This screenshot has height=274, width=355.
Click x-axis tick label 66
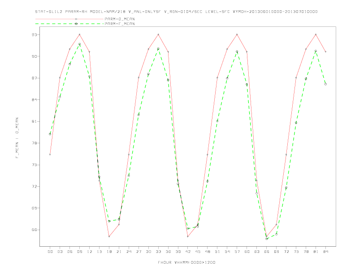[267, 252]
